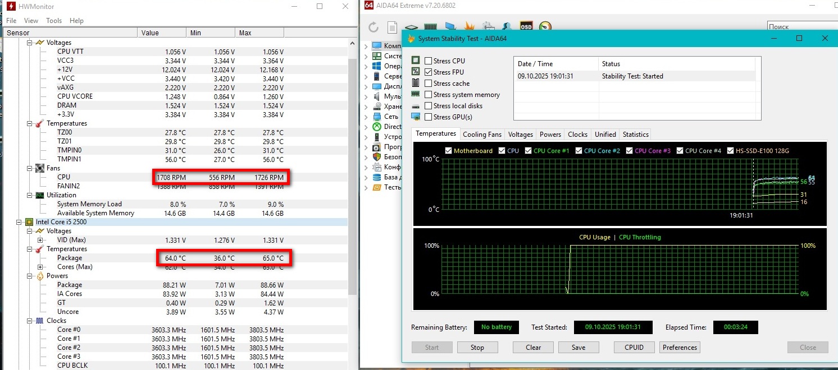Switch to the Statistics tab
Viewport: 838px width, 370px height.
coord(636,135)
